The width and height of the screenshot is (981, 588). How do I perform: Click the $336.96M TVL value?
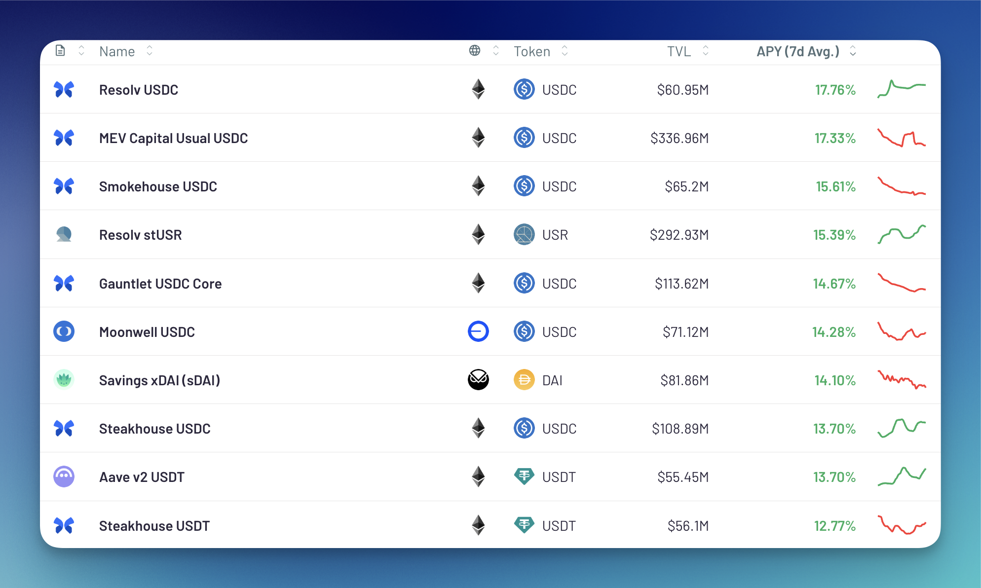tap(679, 138)
